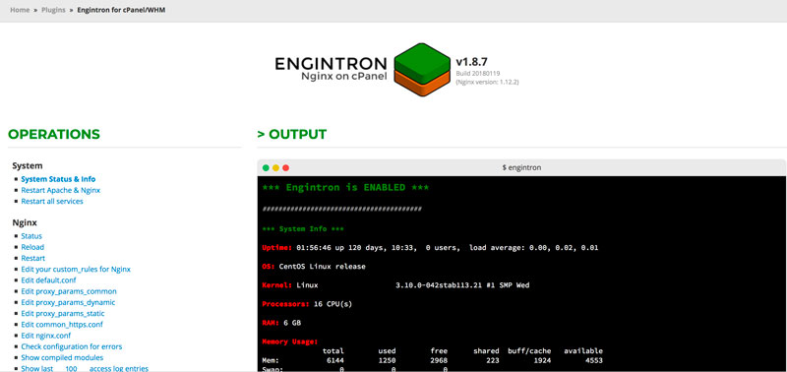Go to Home in the breadcrumb
This screenshot has width=787, height=372.
pos(20,10)
